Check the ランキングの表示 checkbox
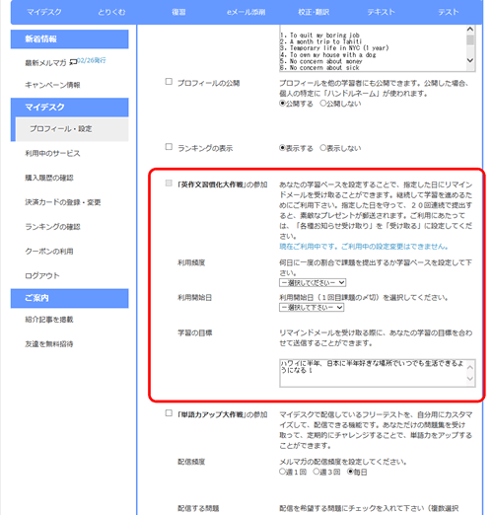 [169, 147]
